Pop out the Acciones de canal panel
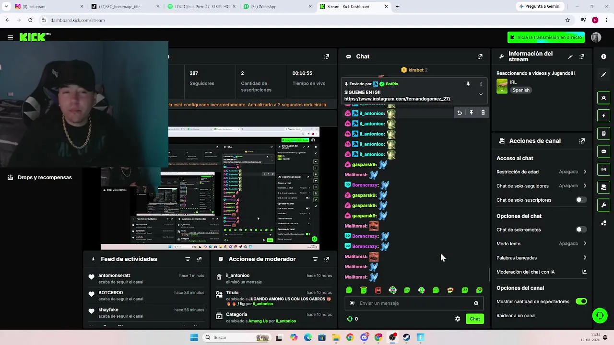 click(x=582, y=141)
